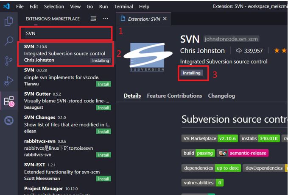
Task: Install SVN Changes by eliean
Action: [103, 132]
